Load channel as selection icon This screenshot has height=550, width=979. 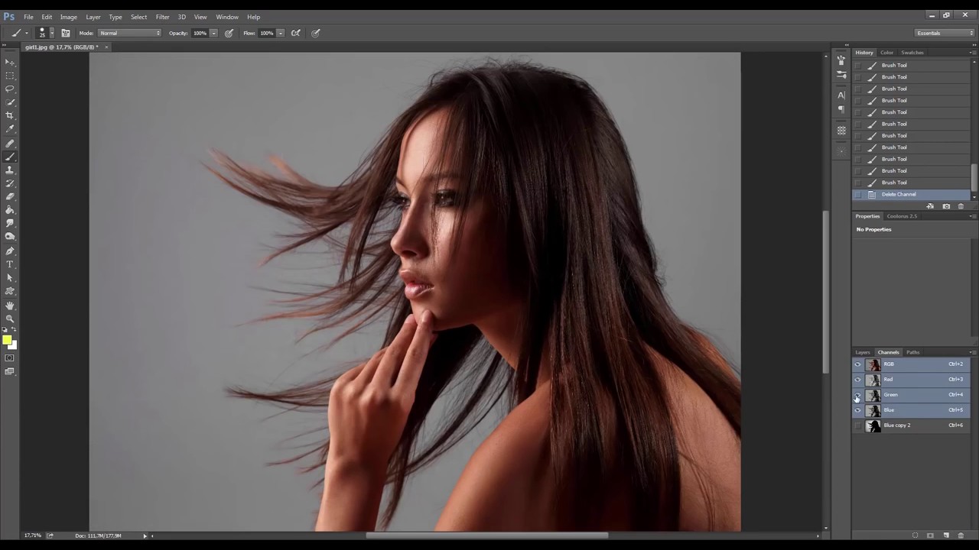[x=916, y=535]
